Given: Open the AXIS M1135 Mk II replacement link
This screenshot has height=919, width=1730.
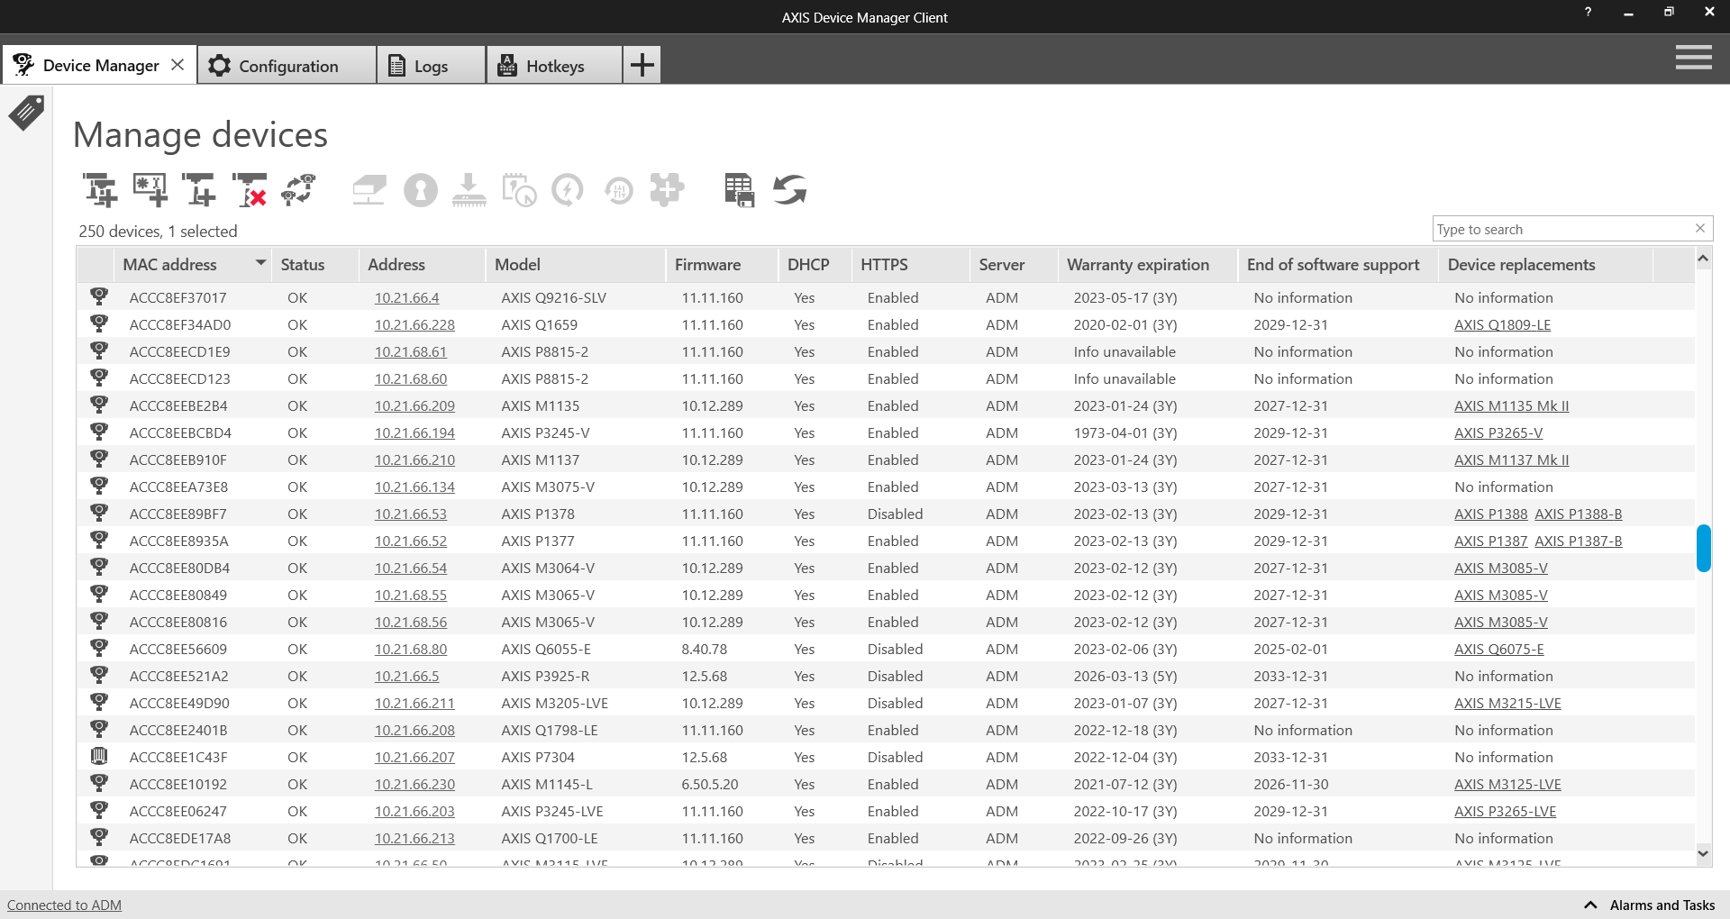Looking at the screenshot, I should click(1511, 405).
